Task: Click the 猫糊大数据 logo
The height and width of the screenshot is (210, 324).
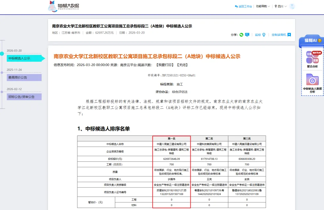Action: (63, 6)
